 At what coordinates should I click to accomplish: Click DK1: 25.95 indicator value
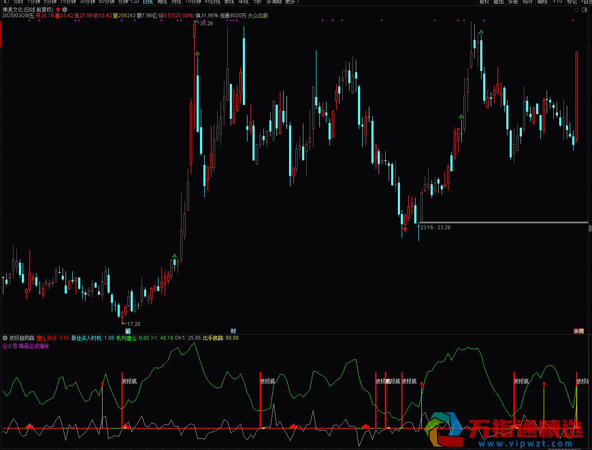click(x=188, y=338)
